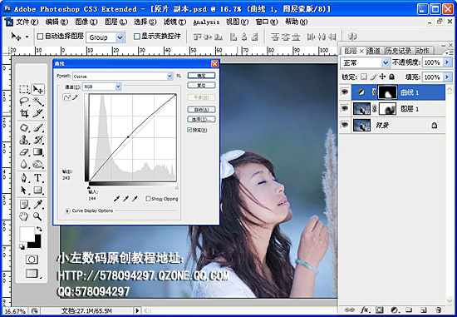The image size is (457, 317).
Task: Click the add layer style fx icon
Action: pos(365,310)
